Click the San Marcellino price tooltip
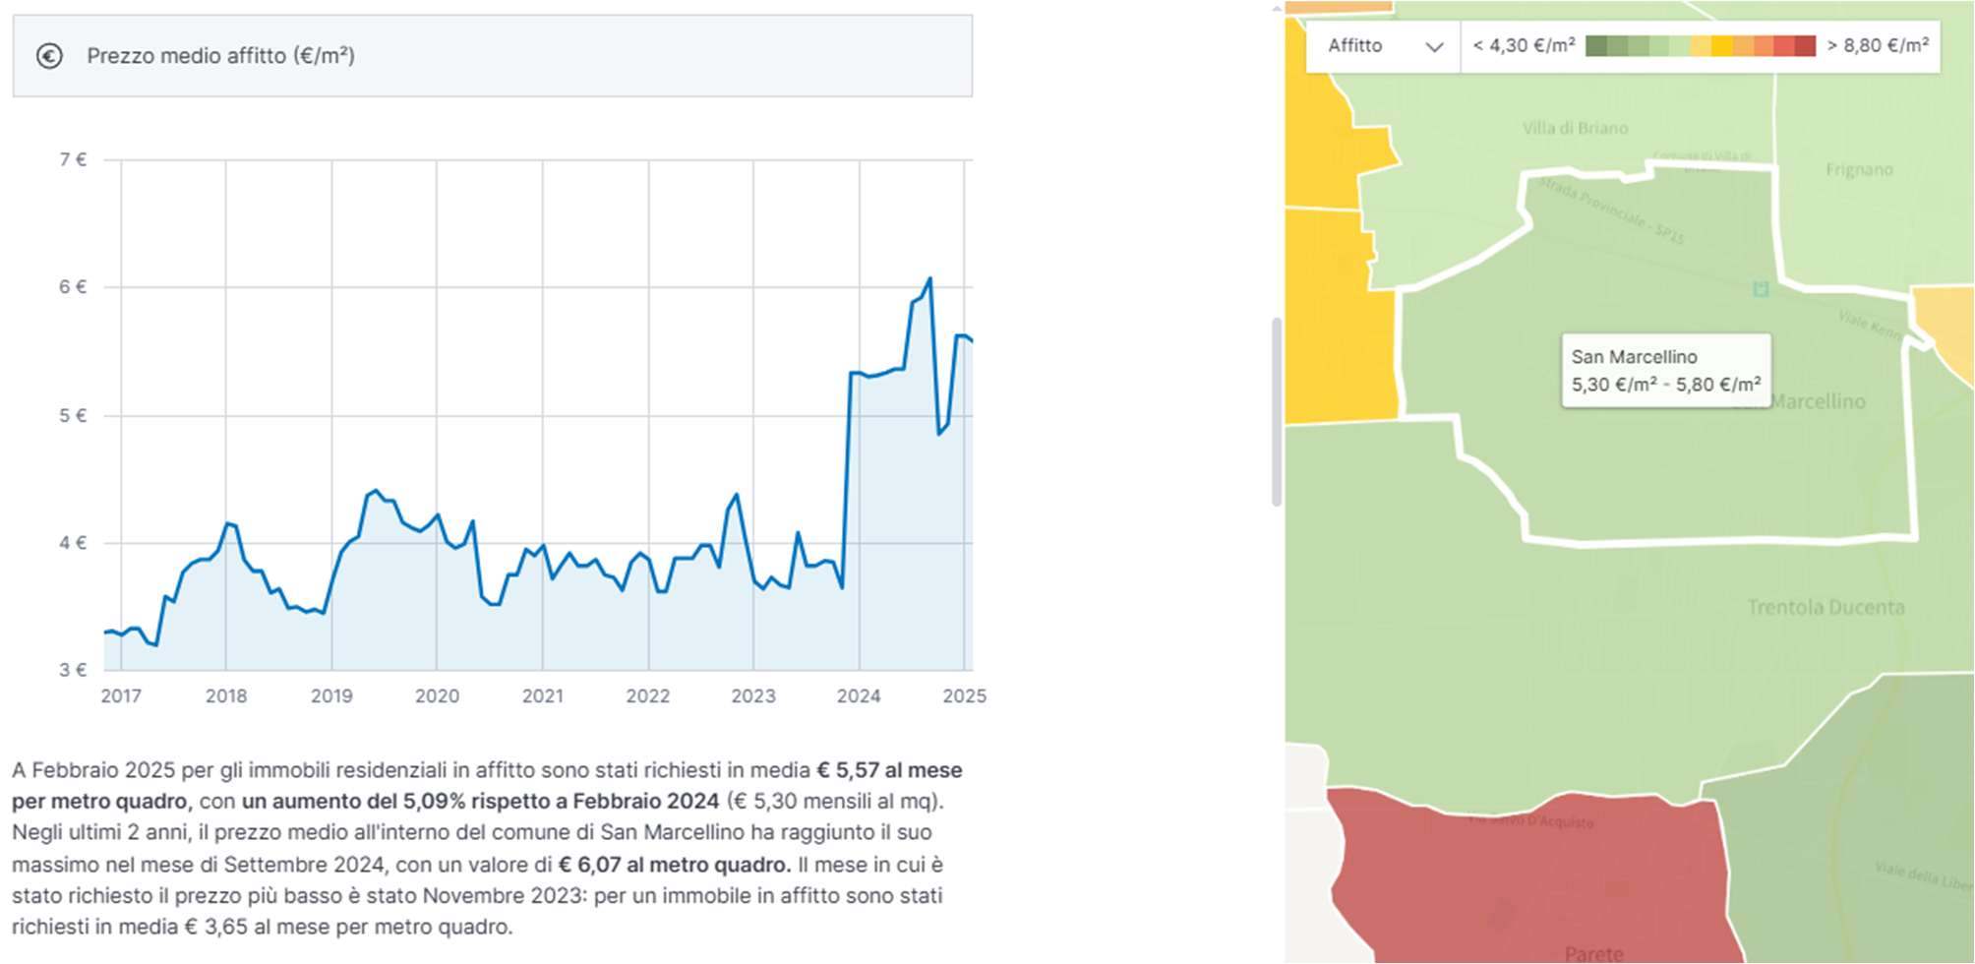 tap(1665, 371)
